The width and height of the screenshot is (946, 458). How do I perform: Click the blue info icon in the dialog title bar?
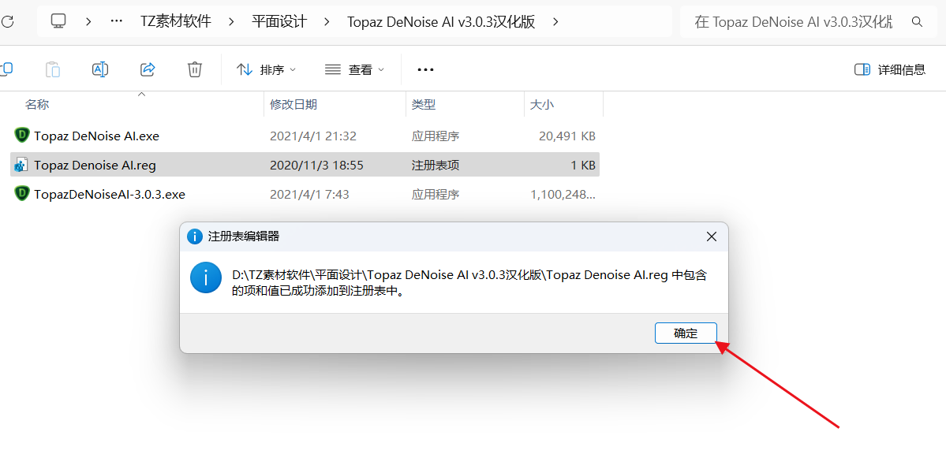coord(195,236)
